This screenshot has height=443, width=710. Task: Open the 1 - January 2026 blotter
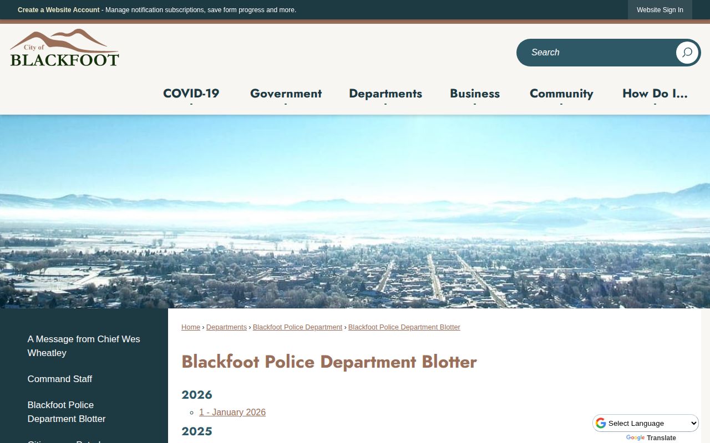pyautogui.click(x=232, y=412)
